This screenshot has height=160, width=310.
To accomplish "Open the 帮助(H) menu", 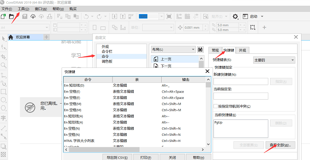I will tap(58, 9).
